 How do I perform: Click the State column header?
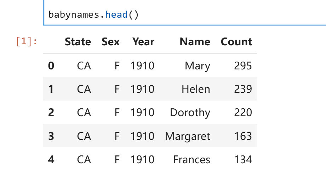pos(78,42)
